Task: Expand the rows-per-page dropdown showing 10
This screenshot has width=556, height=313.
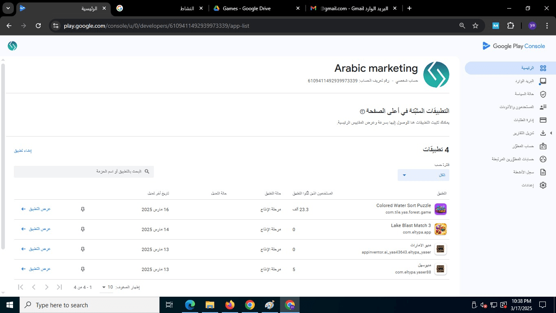Action: click(107, 287)
